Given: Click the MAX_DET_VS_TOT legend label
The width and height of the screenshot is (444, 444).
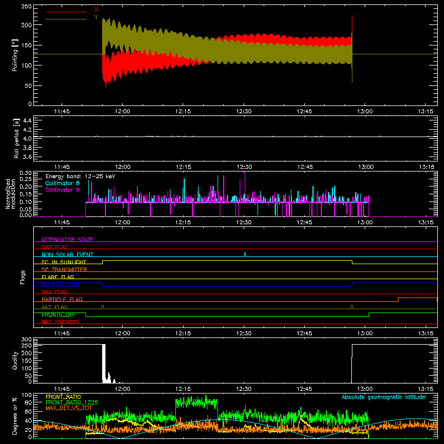Looking at the screenshot, I should (x=69, y=408).
